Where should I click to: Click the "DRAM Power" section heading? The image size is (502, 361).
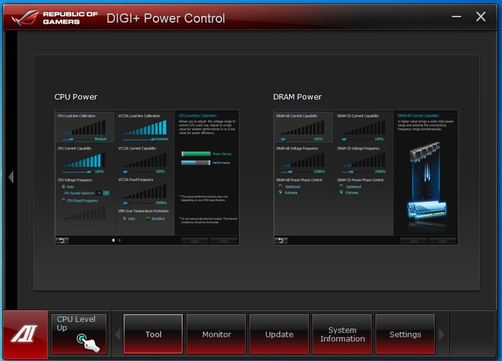[297, 97]
